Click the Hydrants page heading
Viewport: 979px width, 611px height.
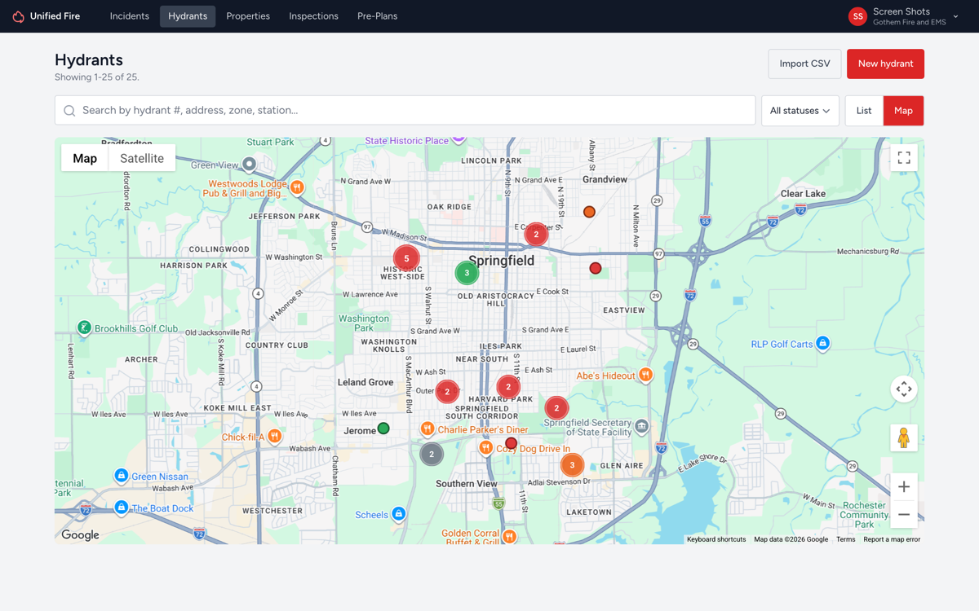click(89, 59)
